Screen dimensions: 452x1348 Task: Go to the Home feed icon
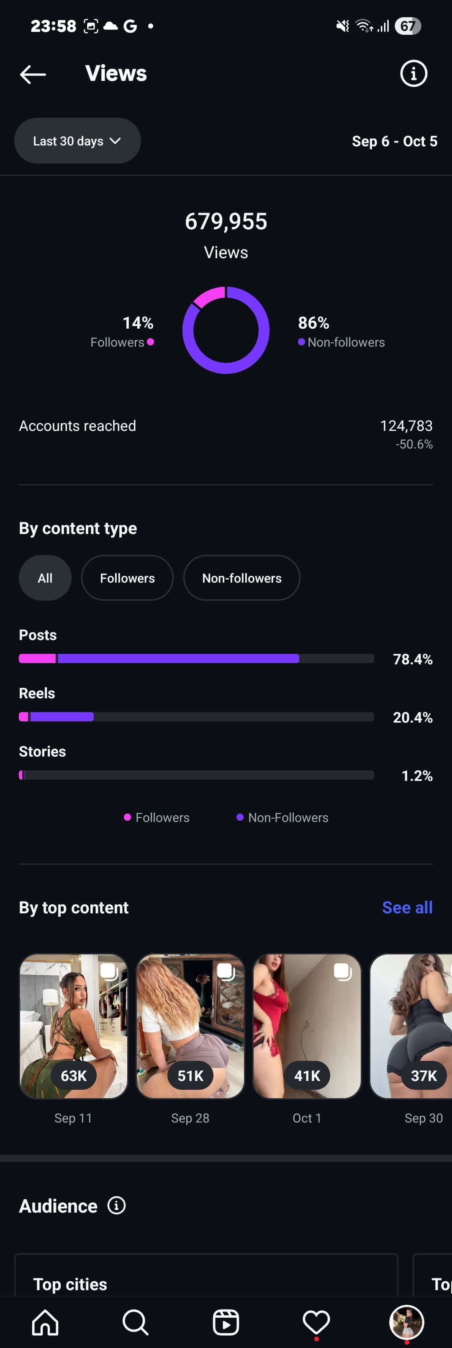pyautogui.click(x=46, y=1322)
